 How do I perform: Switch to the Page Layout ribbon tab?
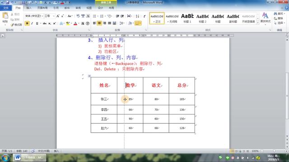coord(42,8)
